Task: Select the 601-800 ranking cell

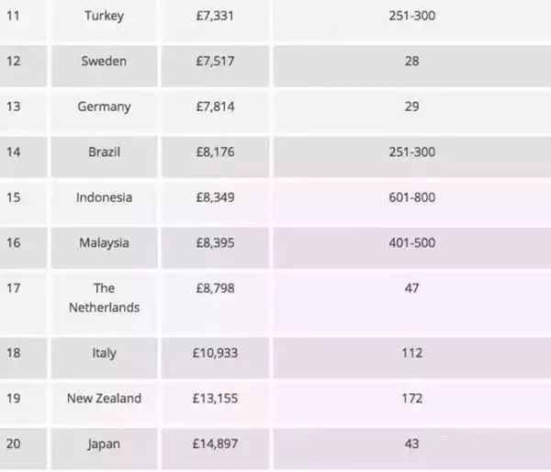Action: coord(411,197)
